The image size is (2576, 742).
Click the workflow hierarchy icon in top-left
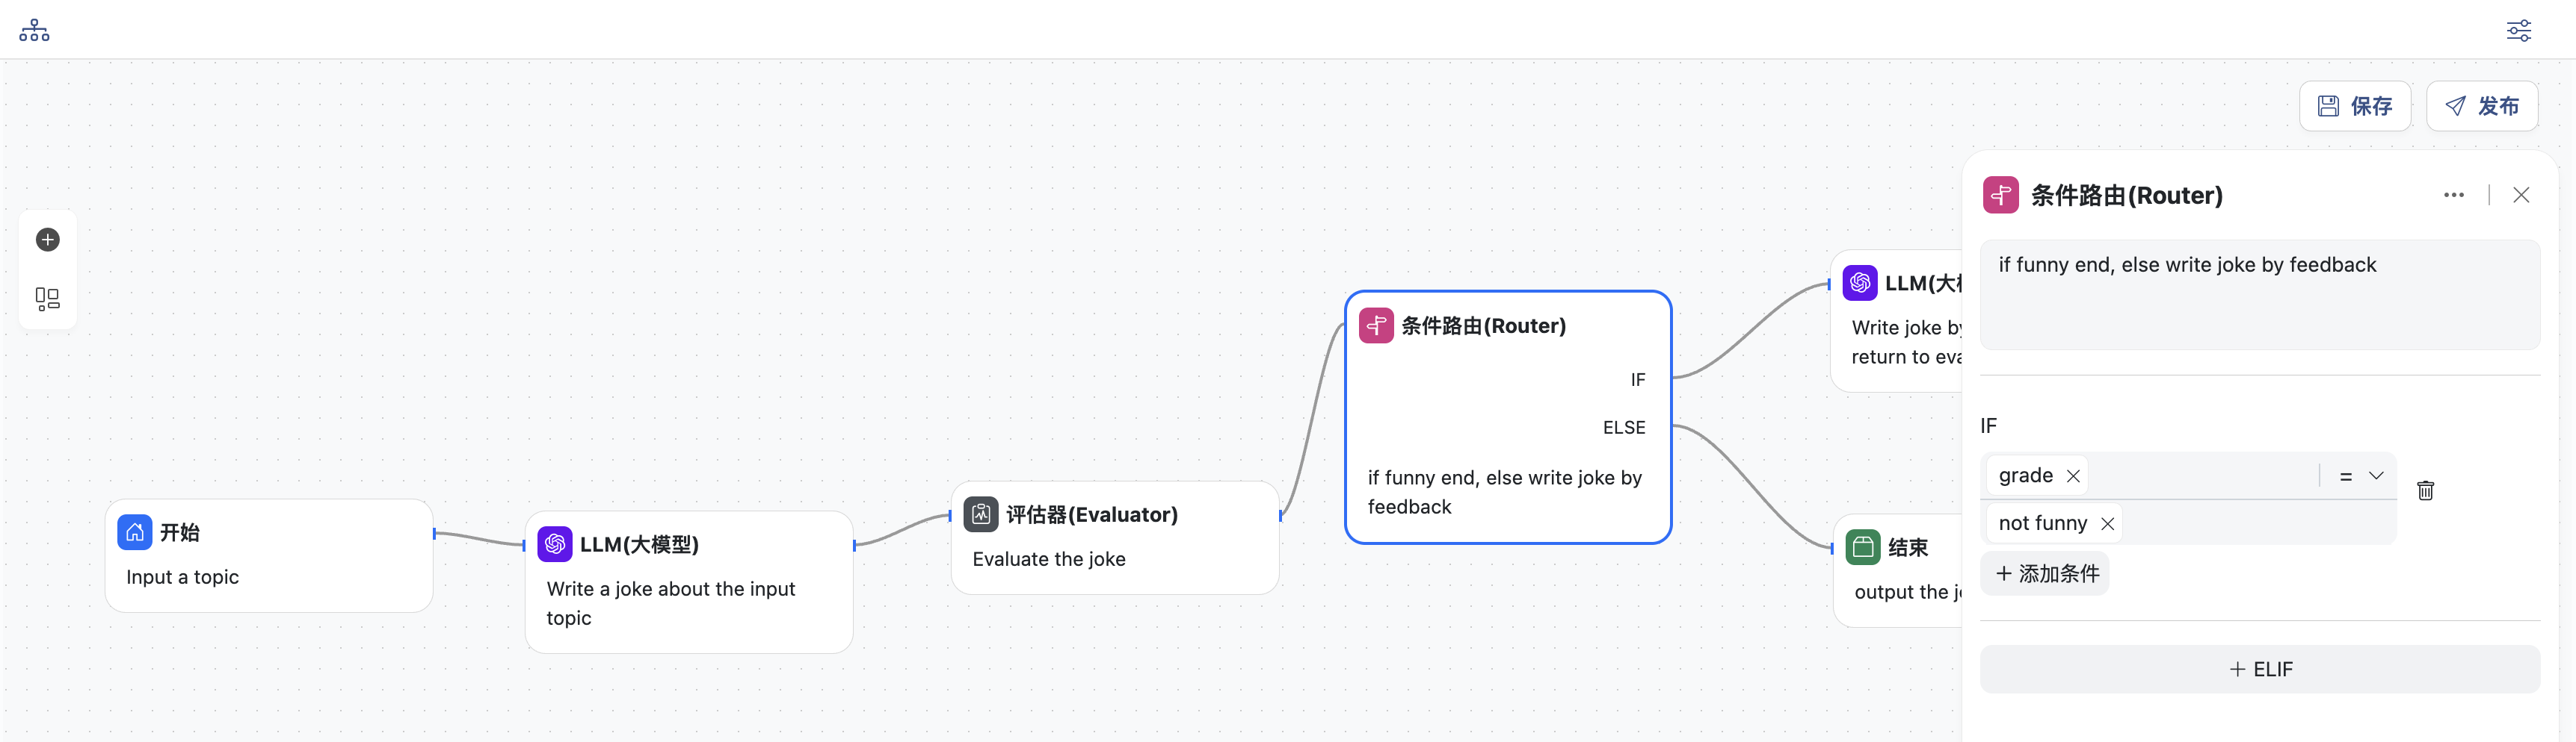(34, 30)
